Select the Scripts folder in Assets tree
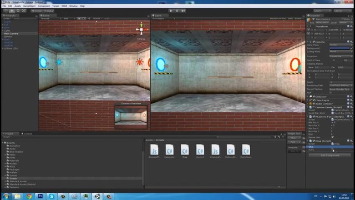The height and width of the screenshot is (200, 355). pos(13,178)
